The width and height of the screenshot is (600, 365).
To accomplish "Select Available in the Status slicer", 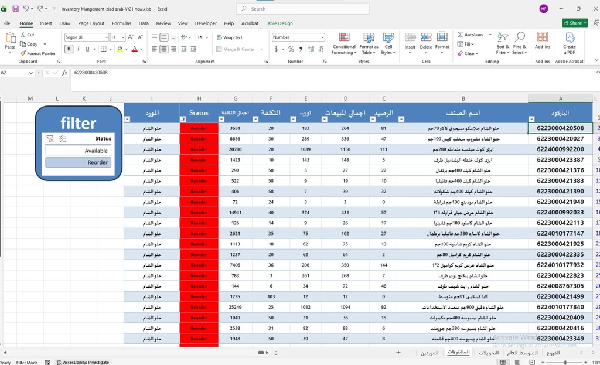I will tap(79, 151).
